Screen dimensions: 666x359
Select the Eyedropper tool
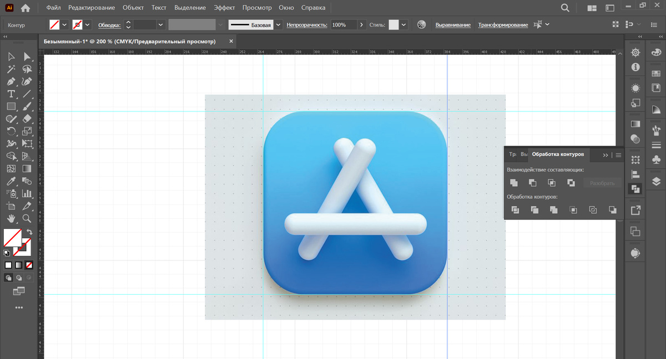[x=11, y=181]
